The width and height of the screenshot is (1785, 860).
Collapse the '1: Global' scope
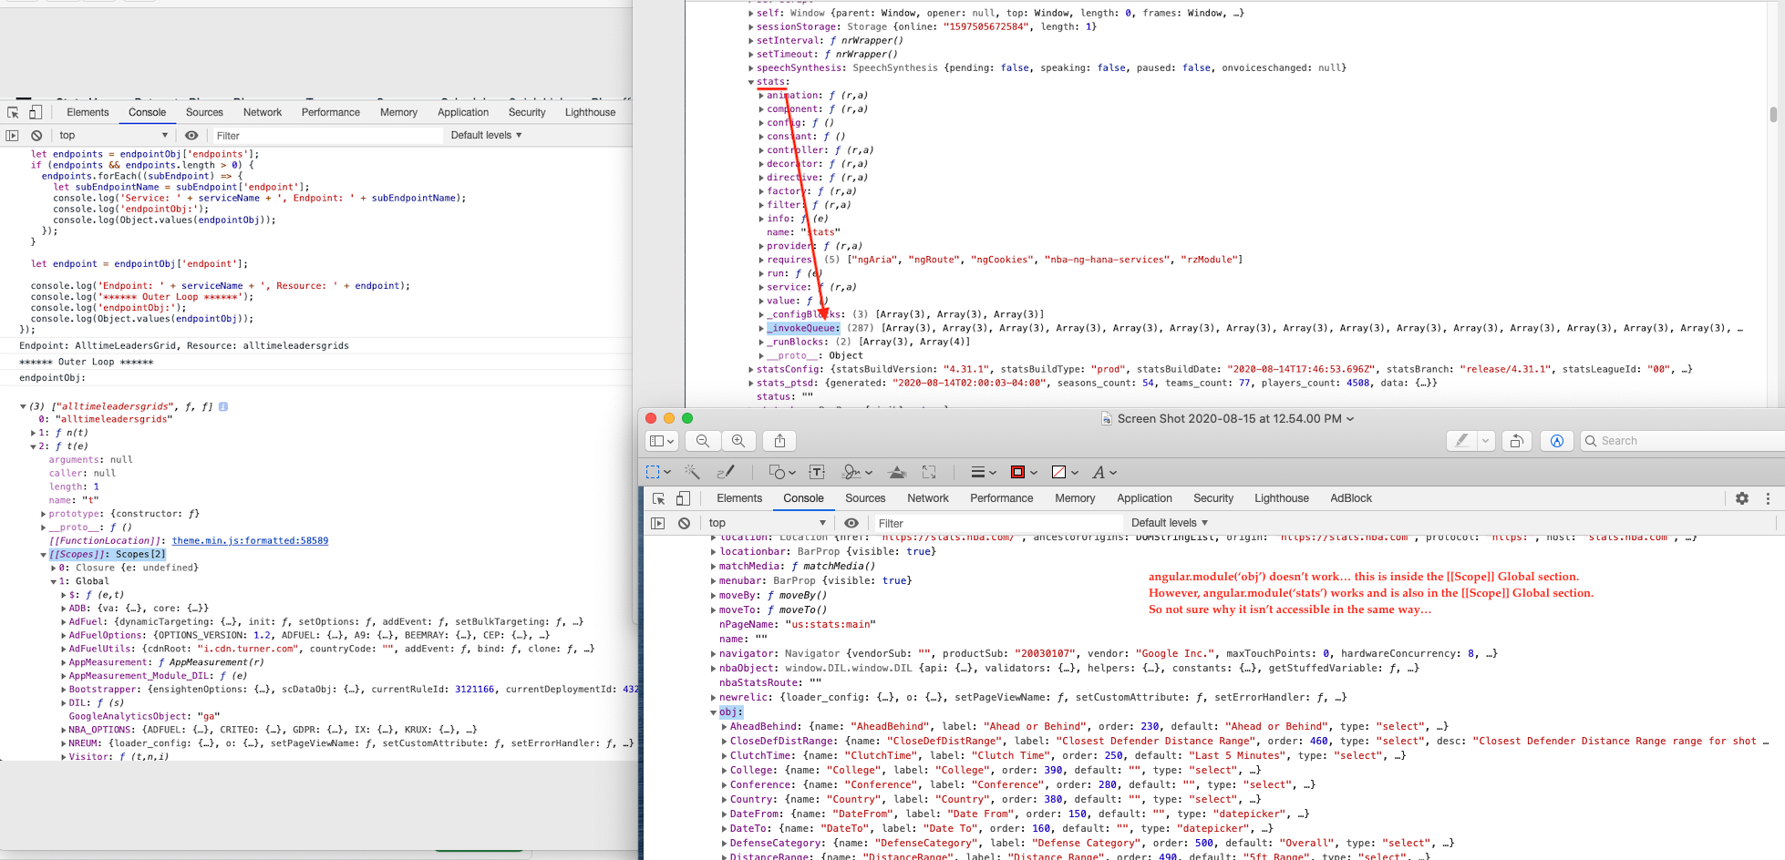point(54,581)
